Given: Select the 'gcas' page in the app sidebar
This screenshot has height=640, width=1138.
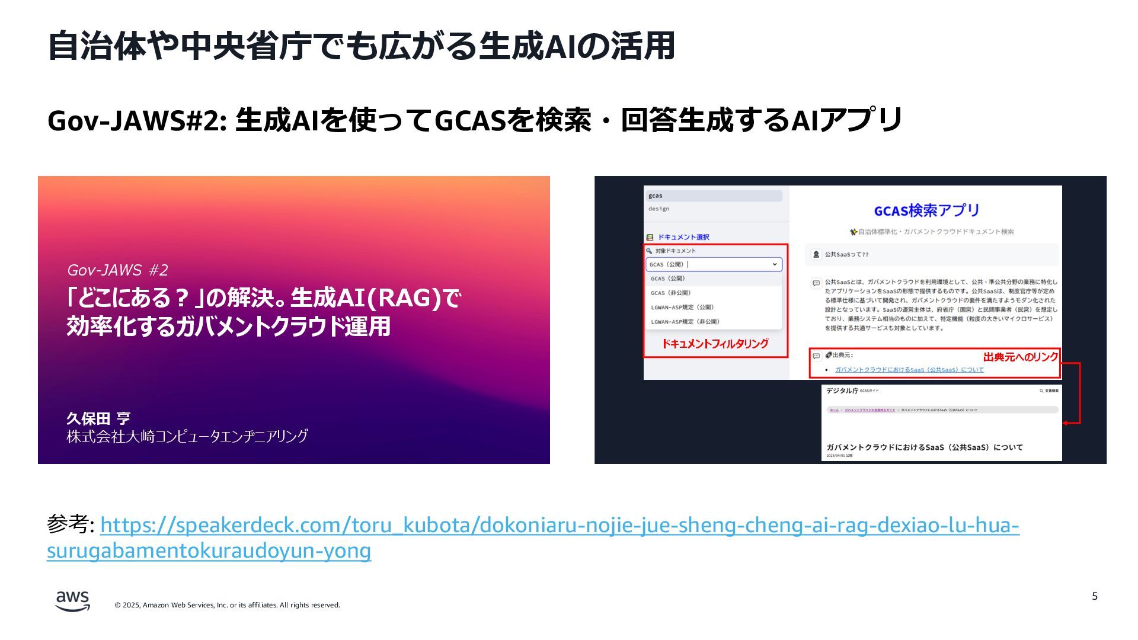Looking at the screenshot, I should [714, 196].
